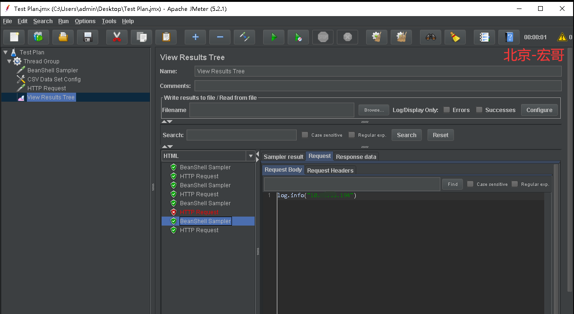This screenshot has height=314, width=574.
Task: Click the yellow warning triangle icon
Action: 562,37
